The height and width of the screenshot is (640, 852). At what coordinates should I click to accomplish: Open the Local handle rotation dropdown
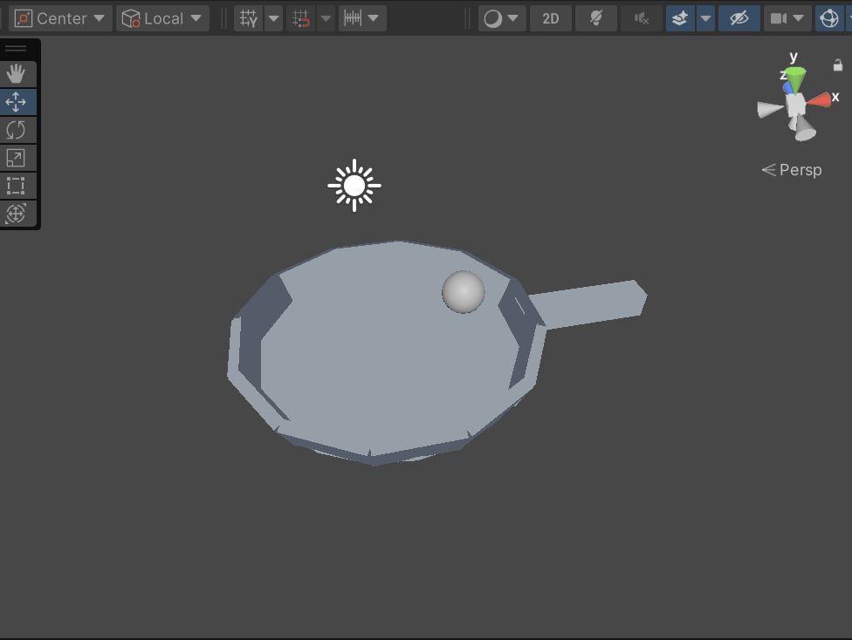tap(162, 18)
